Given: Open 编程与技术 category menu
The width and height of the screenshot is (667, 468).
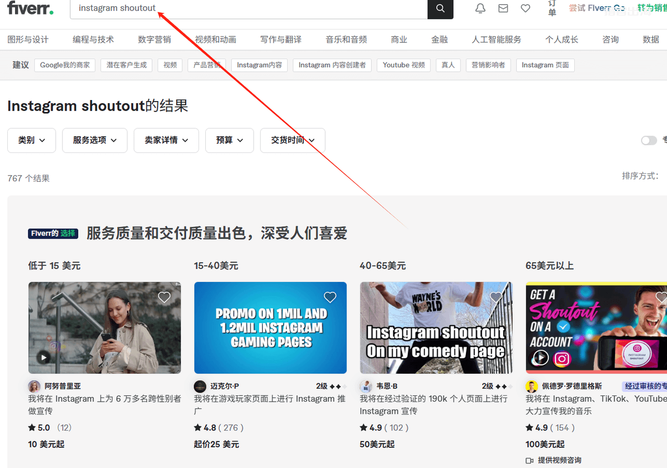Looking at the screenshot, I should [x=93, y=40].
